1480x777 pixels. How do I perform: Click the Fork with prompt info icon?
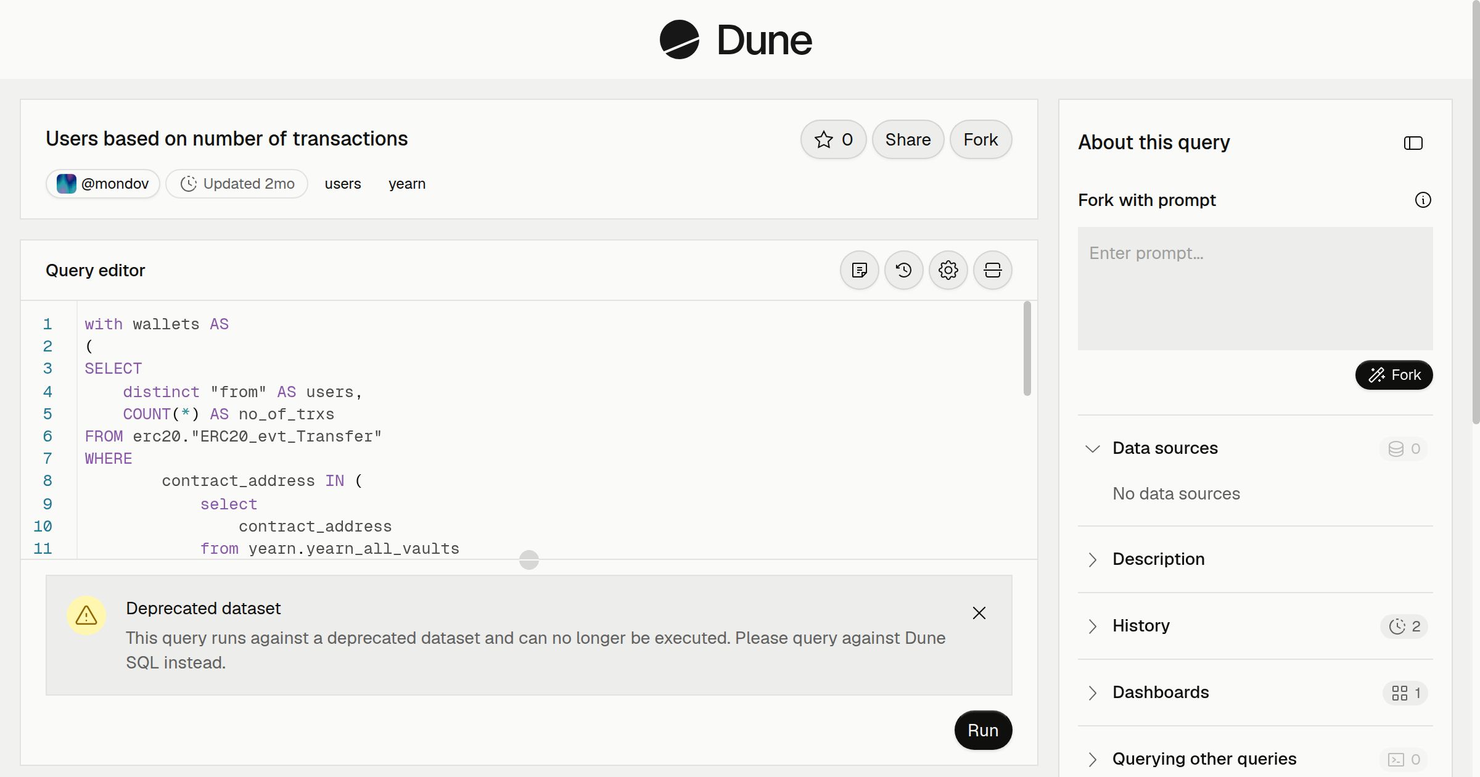click(x=1423, y=200)
